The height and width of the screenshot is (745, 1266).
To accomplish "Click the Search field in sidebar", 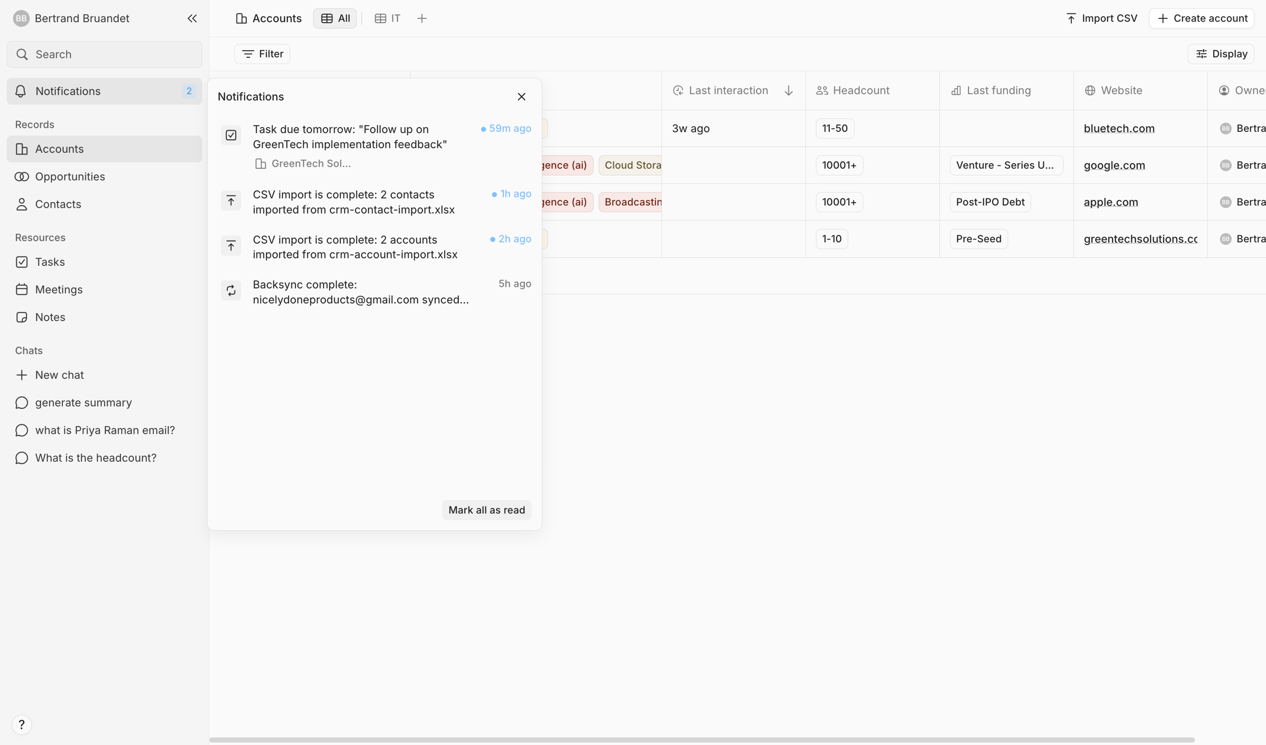I will [x=104, y=54].
